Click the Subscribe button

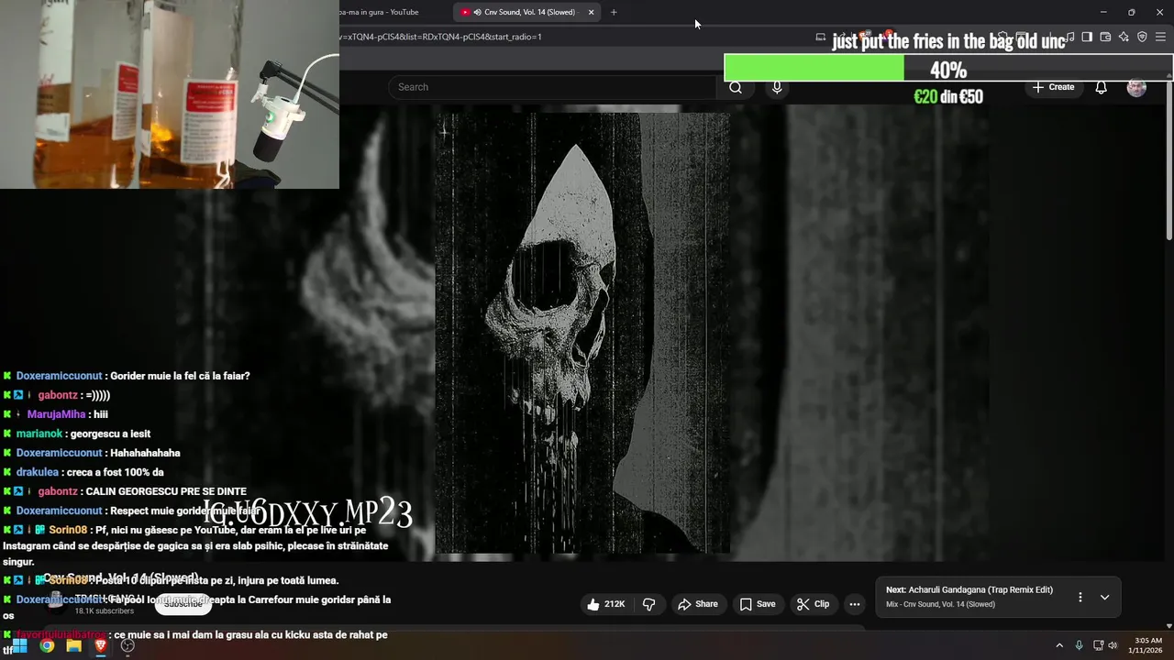183,604
